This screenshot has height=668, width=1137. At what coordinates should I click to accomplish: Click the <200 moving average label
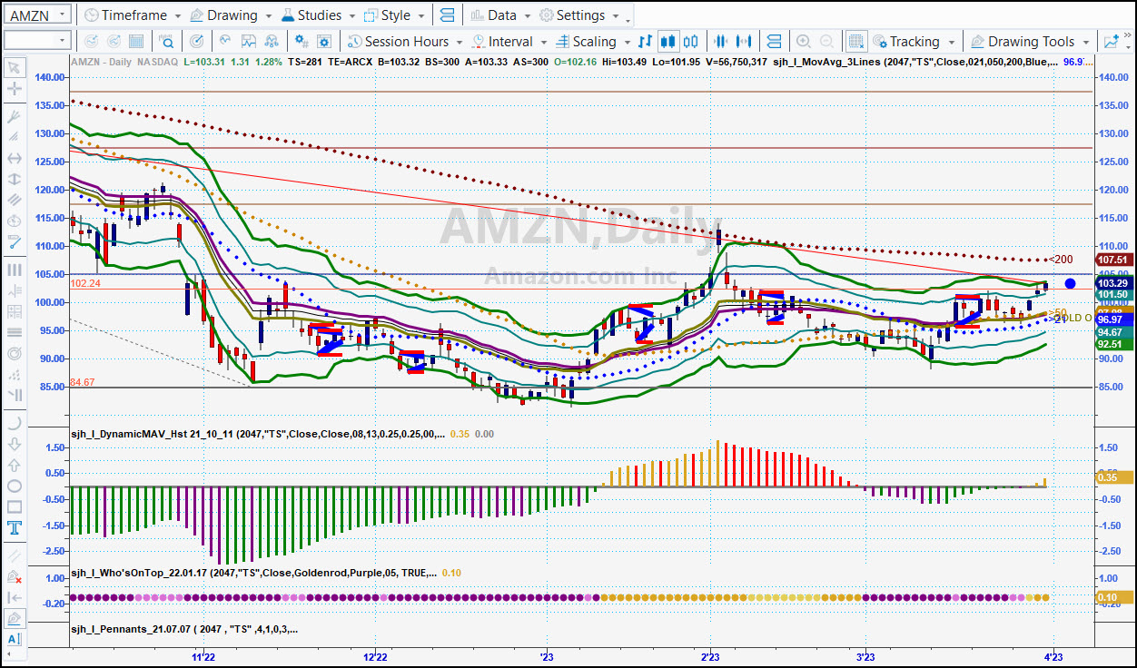(1060, 260)
